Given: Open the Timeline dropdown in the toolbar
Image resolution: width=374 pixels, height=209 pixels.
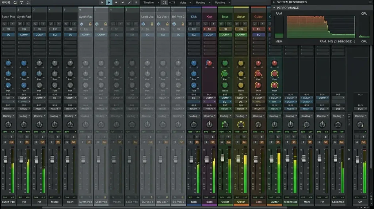Looking at the screenshot, I should [151, 3].
